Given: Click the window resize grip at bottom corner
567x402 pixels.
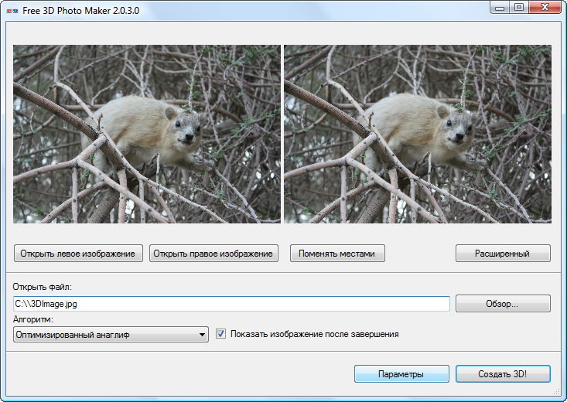Looking at the screenshot, I should [556, 392].
